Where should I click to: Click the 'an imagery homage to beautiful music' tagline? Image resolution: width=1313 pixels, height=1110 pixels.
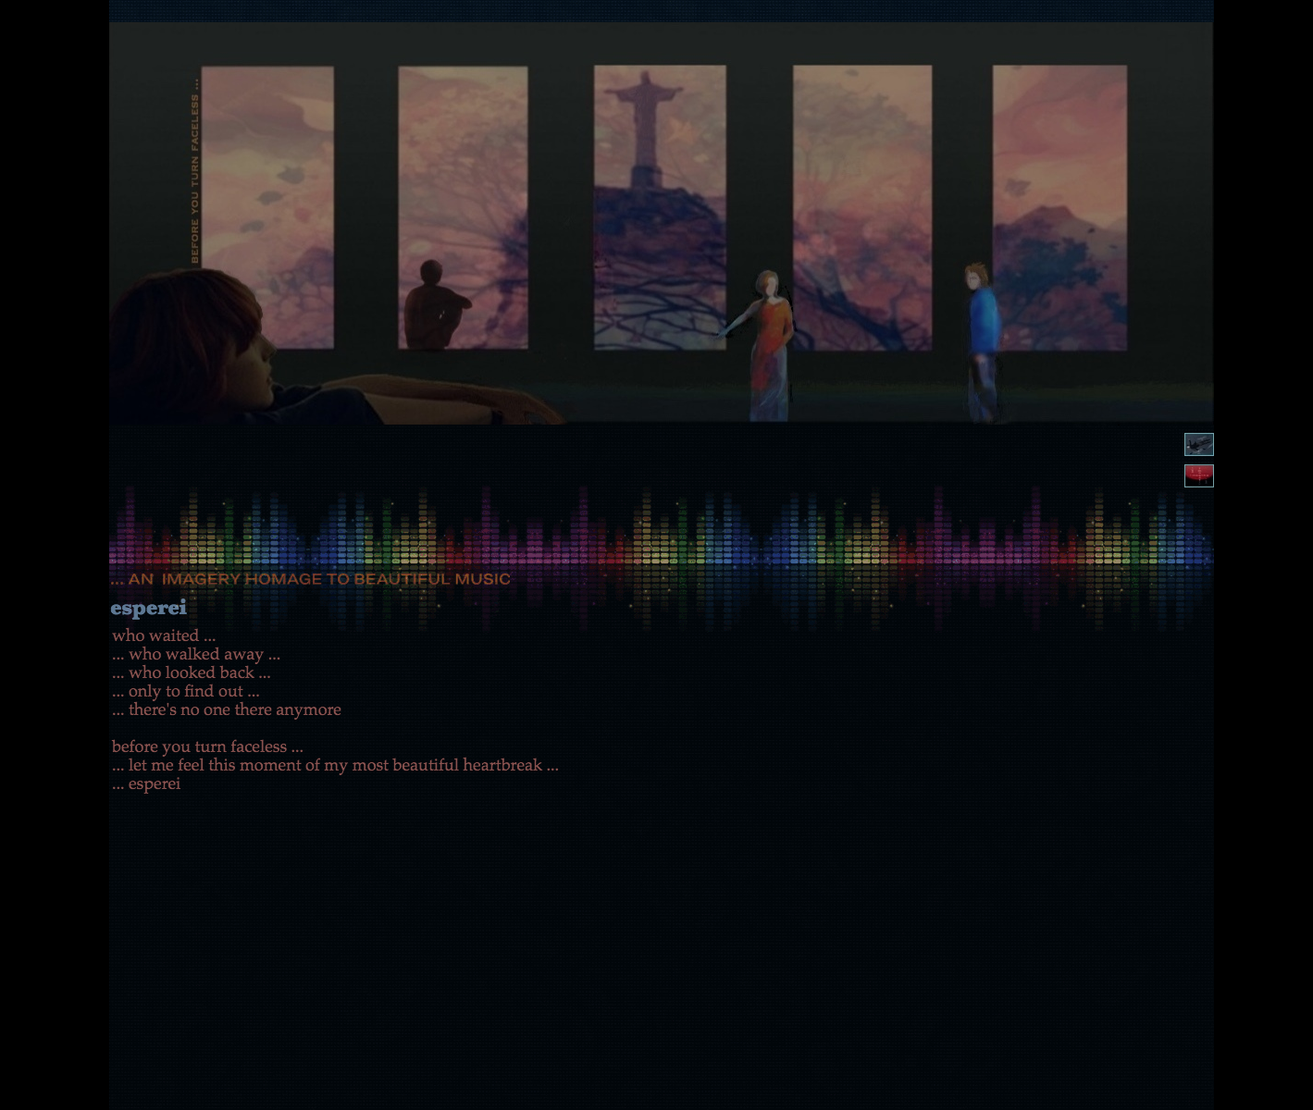tap(310, 579)
